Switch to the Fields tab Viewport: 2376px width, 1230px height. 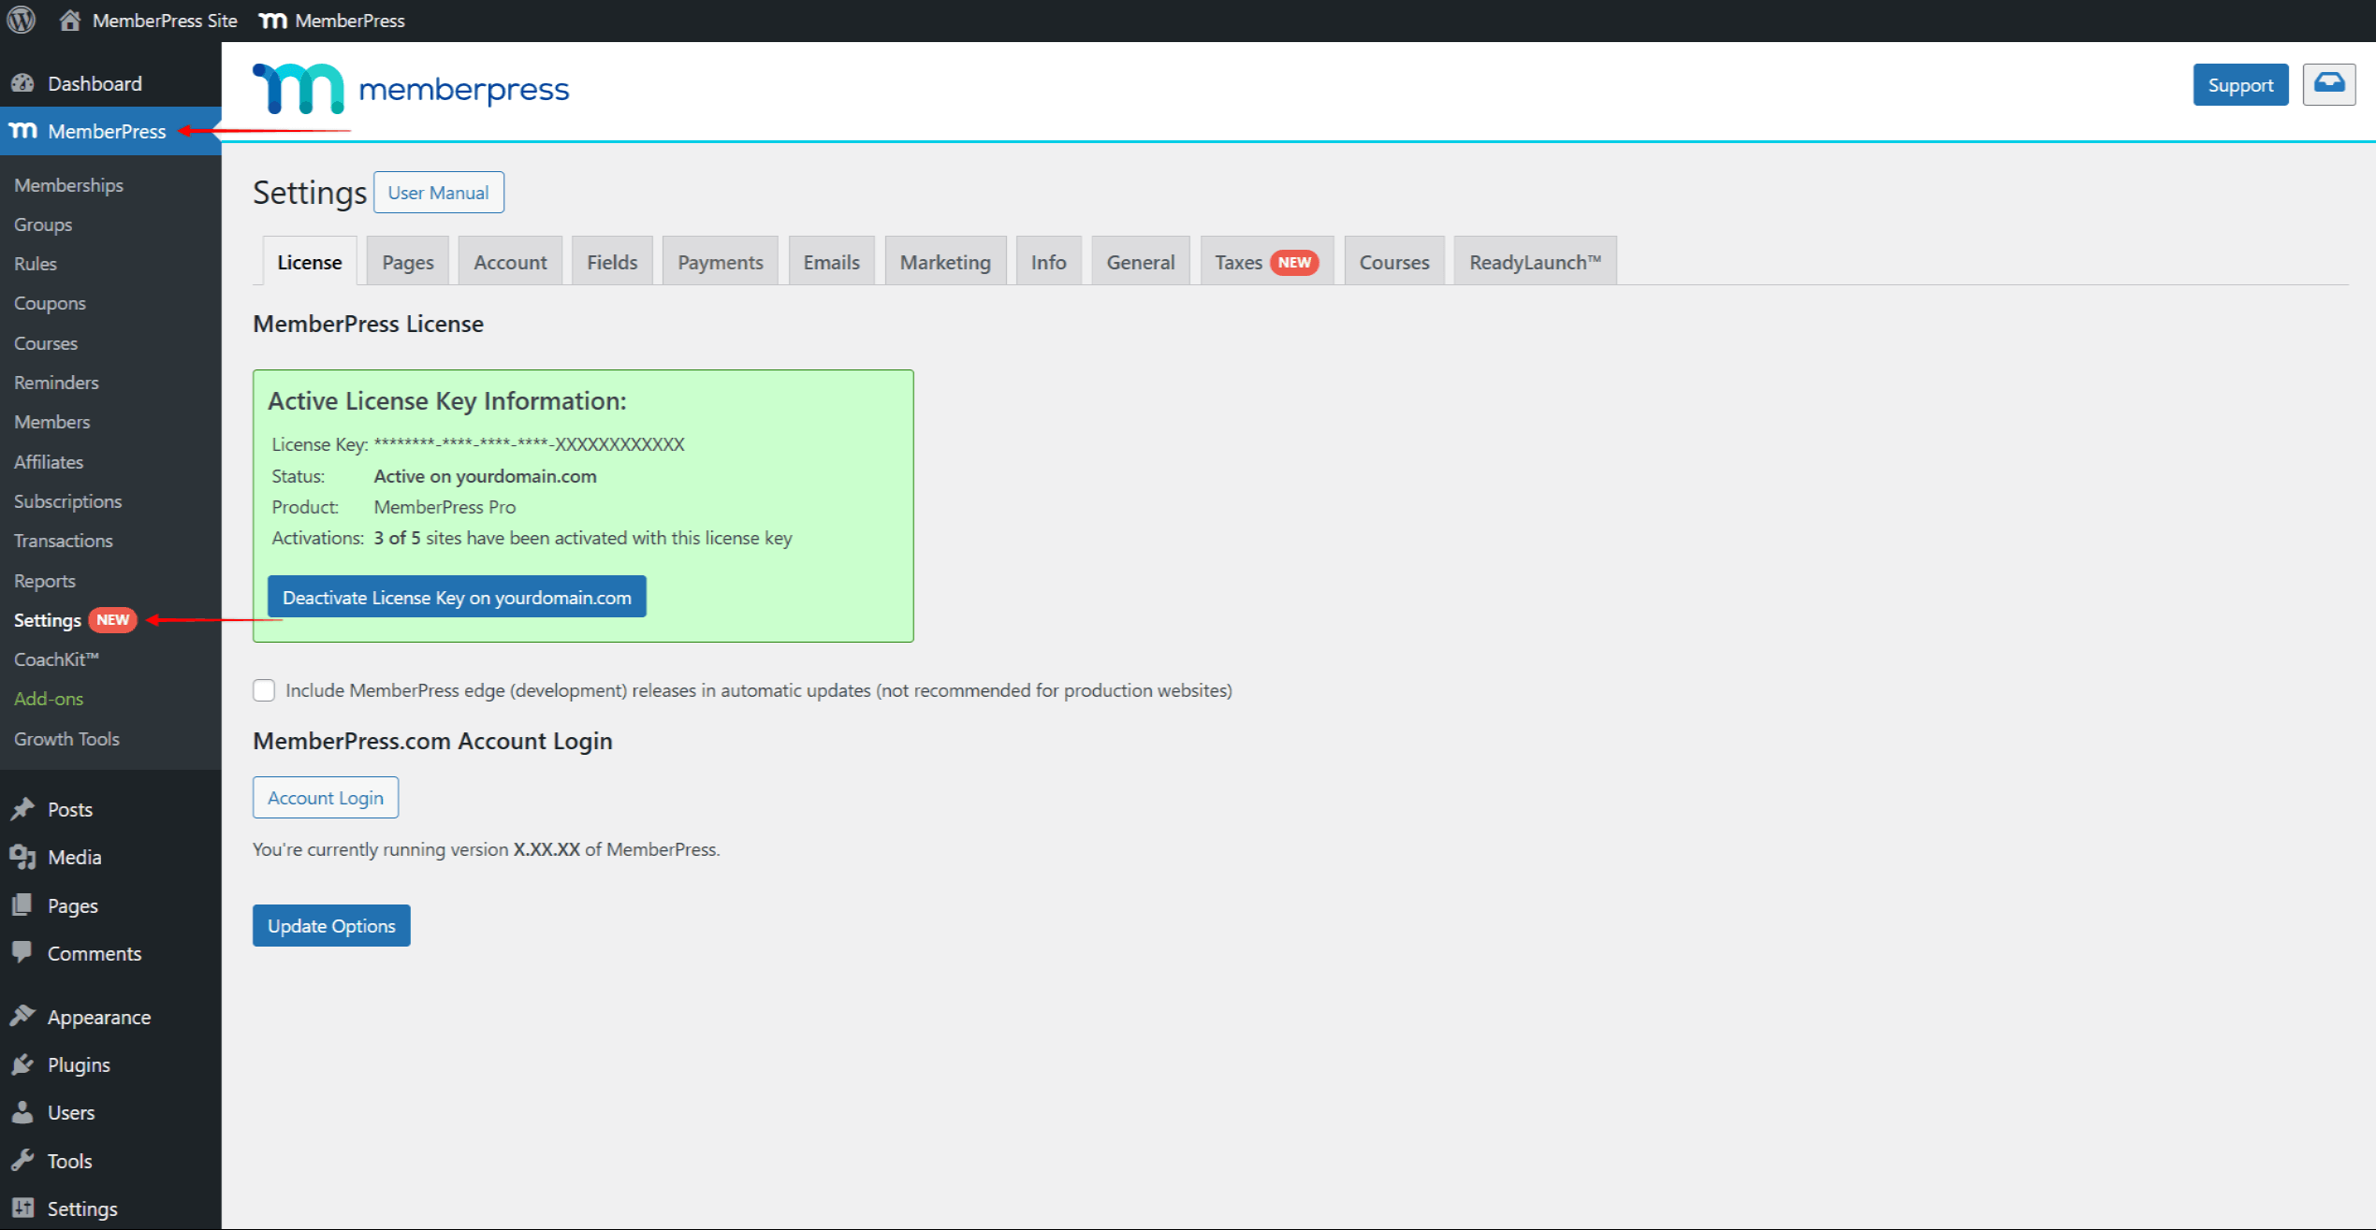[612, 262]
